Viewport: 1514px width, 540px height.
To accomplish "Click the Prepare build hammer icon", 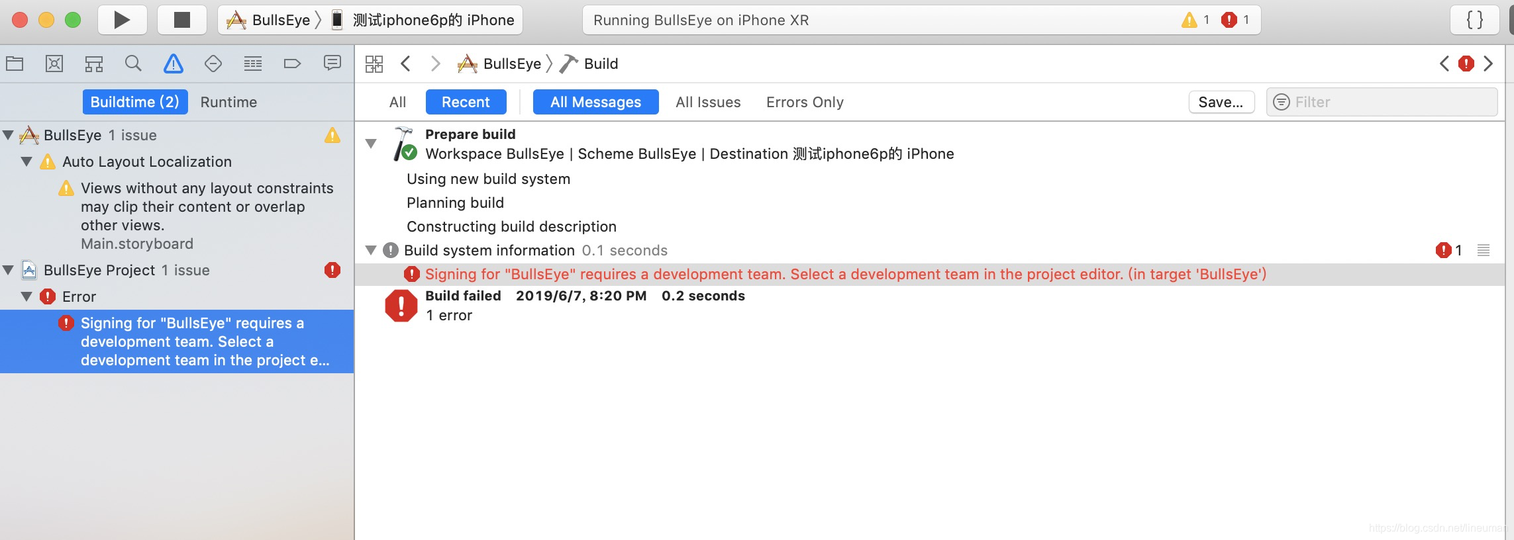I will tap(404, 144).
